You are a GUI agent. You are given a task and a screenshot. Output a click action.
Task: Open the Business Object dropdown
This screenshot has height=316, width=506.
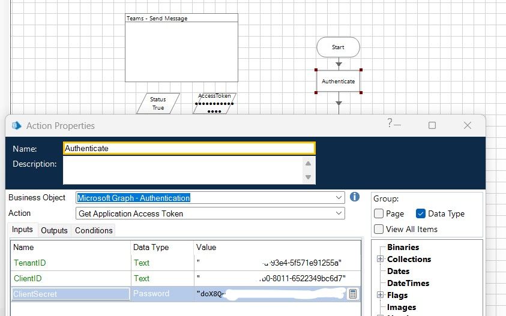click(340, 197)
